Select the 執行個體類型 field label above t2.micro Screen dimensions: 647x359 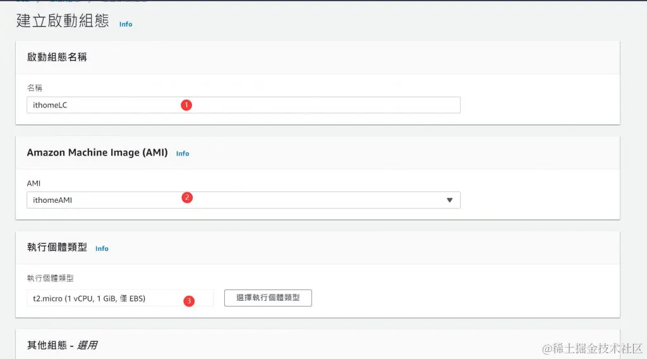(x=51, y=278)
